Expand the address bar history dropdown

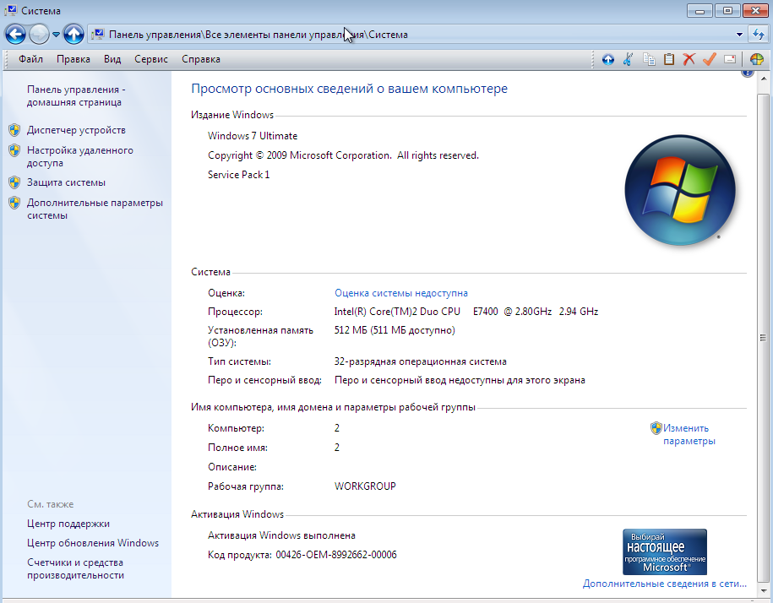pos(739,35)
